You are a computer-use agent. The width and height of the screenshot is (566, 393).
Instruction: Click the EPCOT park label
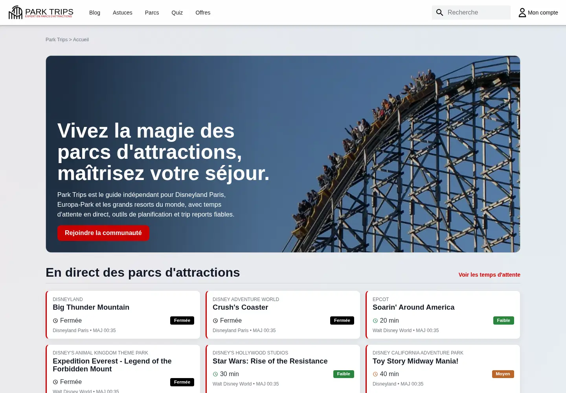coord(380,299)
